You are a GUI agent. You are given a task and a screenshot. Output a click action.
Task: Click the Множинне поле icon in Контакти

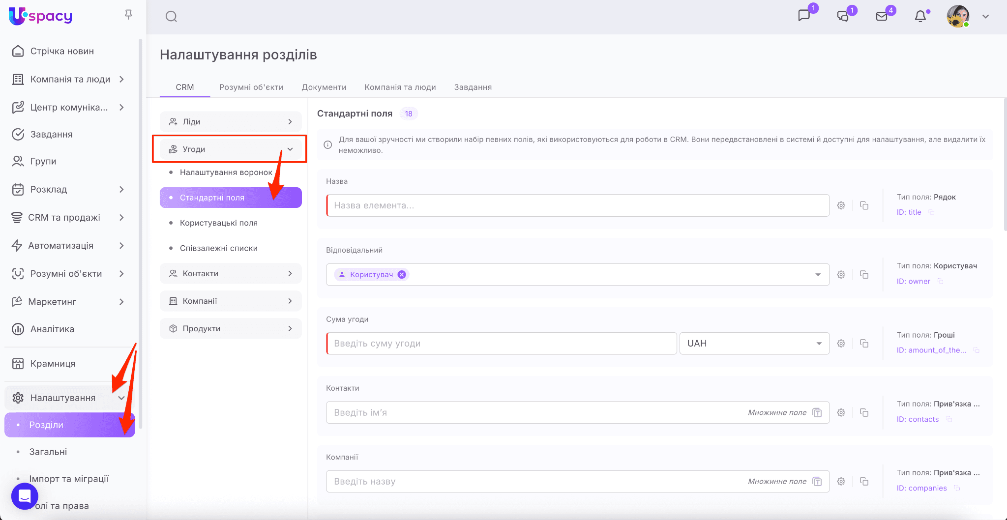pyautogui.click(x=817, y=413)
